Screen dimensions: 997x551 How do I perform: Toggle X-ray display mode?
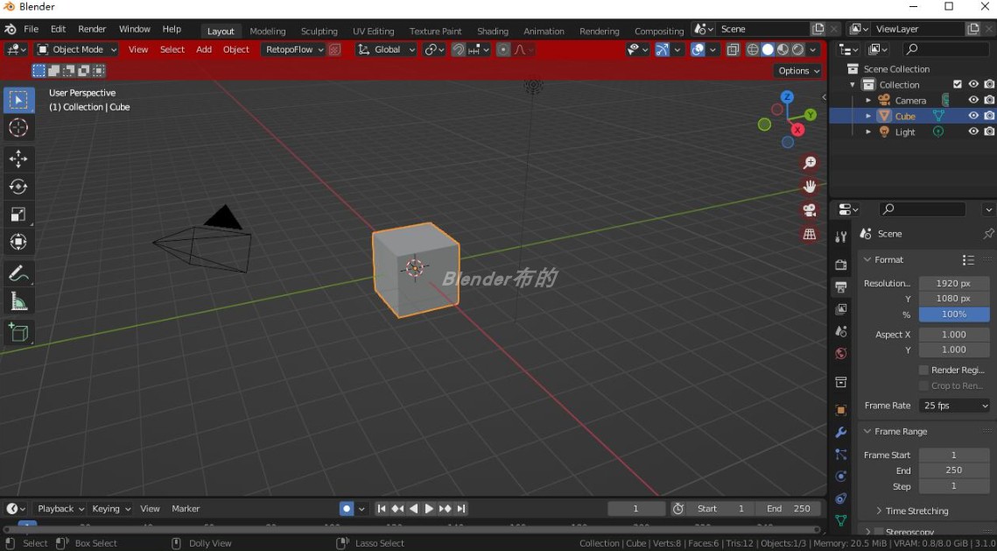[734, 50]
